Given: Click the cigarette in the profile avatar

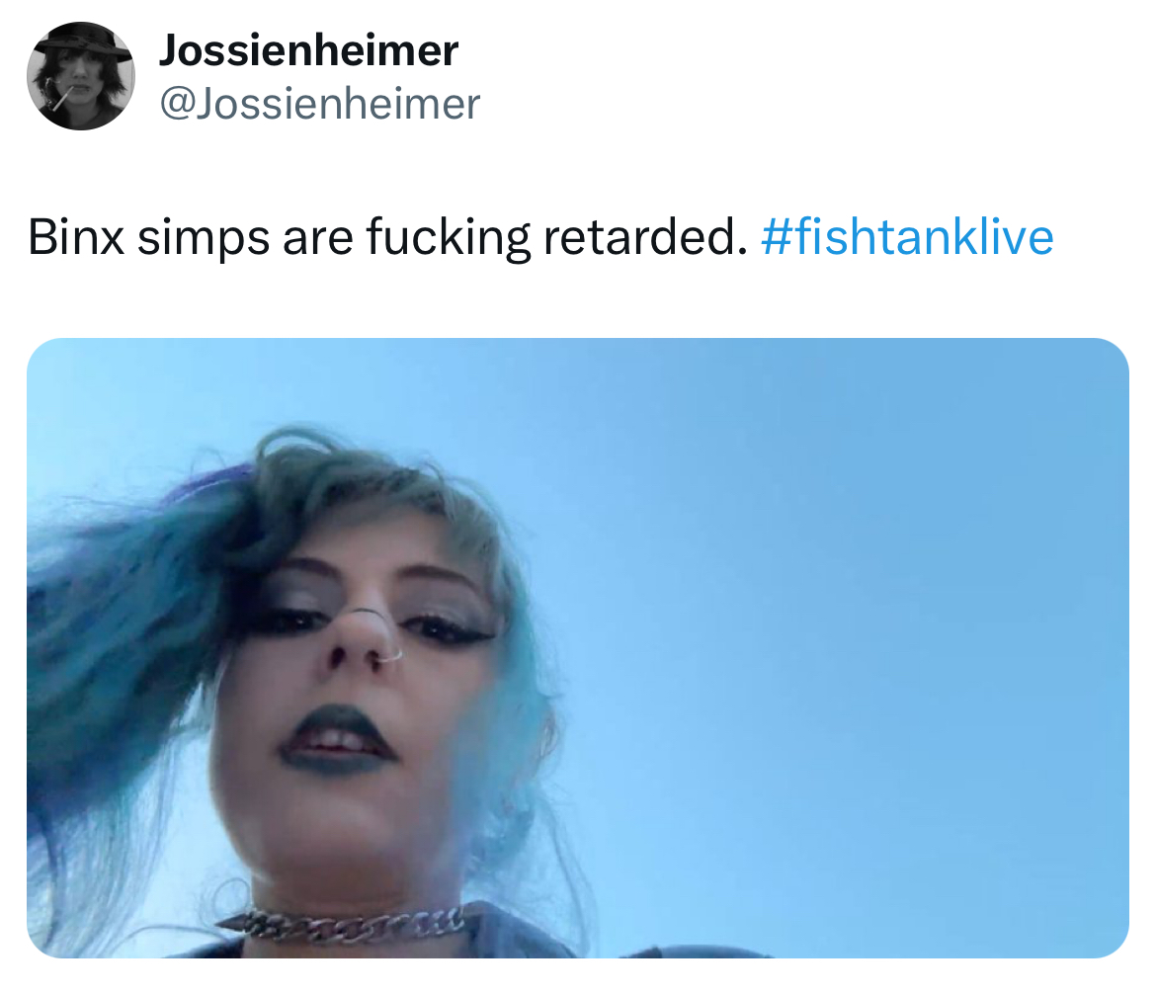Looking at the screenshot, I should [x=59, y=99].
